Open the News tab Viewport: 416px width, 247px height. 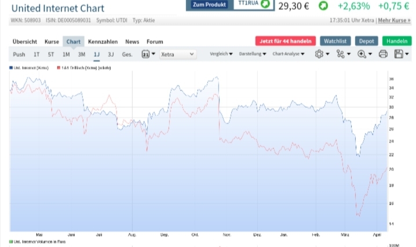[132, 42]
